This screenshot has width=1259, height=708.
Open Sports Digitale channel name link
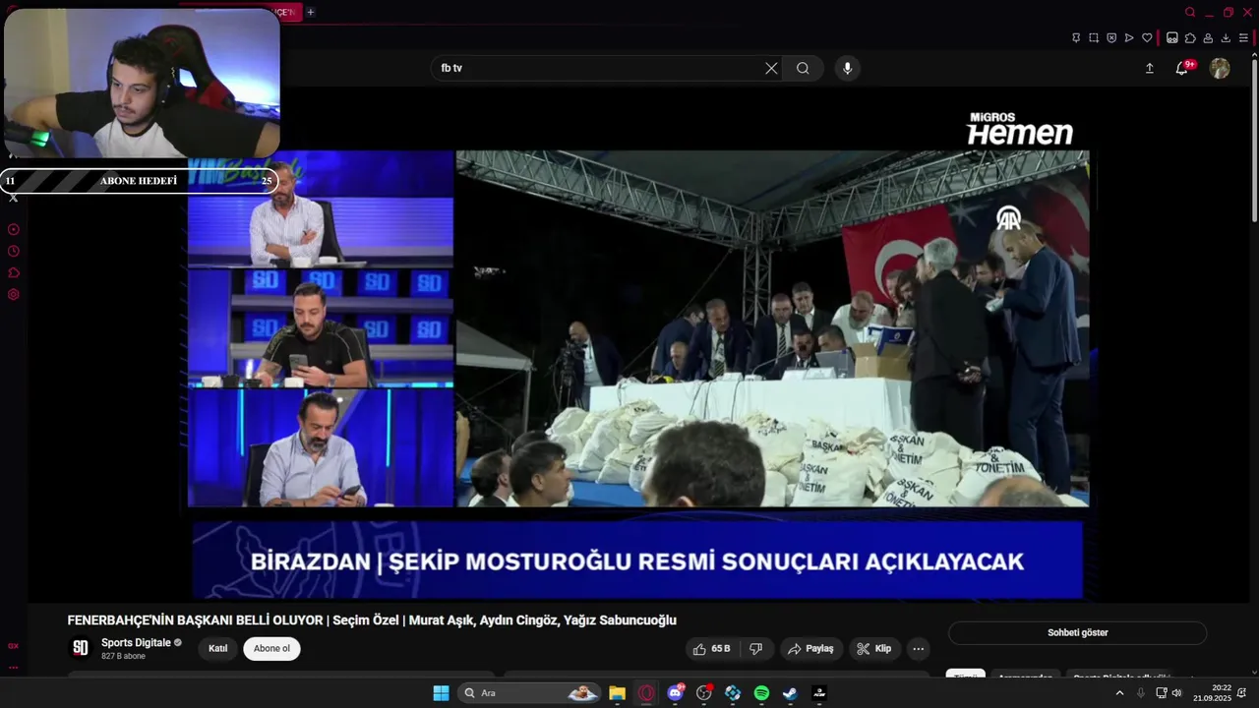tap(136, 643)
